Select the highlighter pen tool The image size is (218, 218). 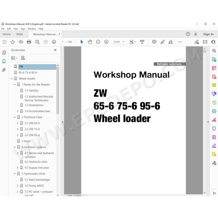click(x=162, y=42)
